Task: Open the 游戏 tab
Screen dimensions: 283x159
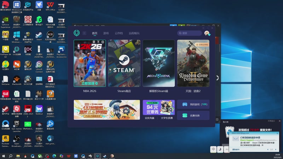Action: [x=106, y=33]
